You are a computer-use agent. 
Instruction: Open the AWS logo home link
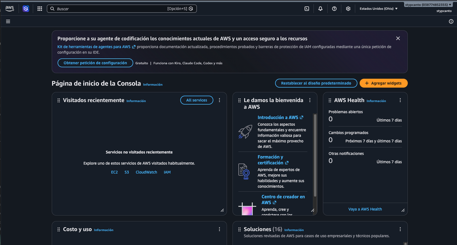[x=9, y=9]
